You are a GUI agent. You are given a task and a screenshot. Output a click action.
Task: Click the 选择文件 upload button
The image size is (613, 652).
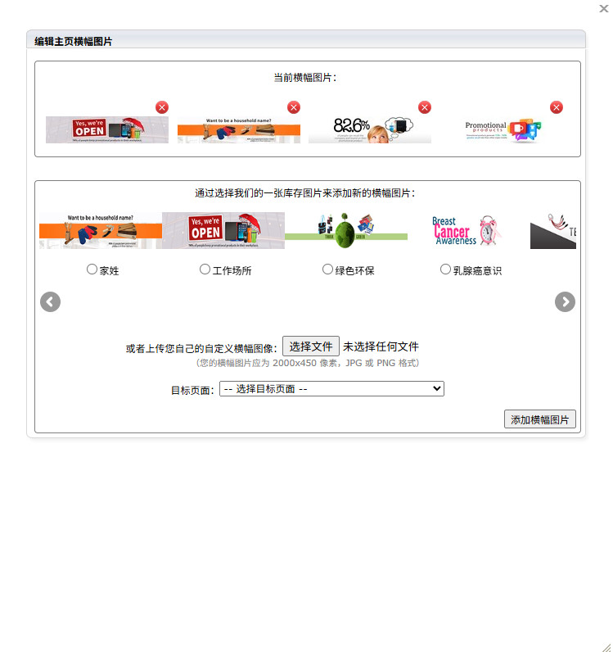click(311, 346)
